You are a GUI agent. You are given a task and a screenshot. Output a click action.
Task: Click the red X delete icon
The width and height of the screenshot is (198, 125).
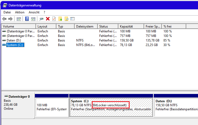pos(48,19)
